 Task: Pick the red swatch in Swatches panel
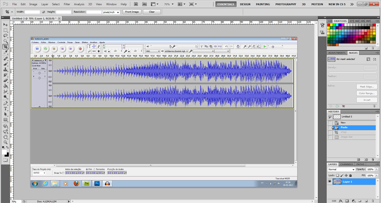(329, 25)
